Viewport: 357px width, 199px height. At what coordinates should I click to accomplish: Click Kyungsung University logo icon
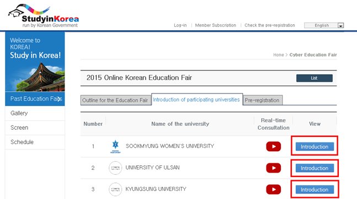(x=115, y=189)
